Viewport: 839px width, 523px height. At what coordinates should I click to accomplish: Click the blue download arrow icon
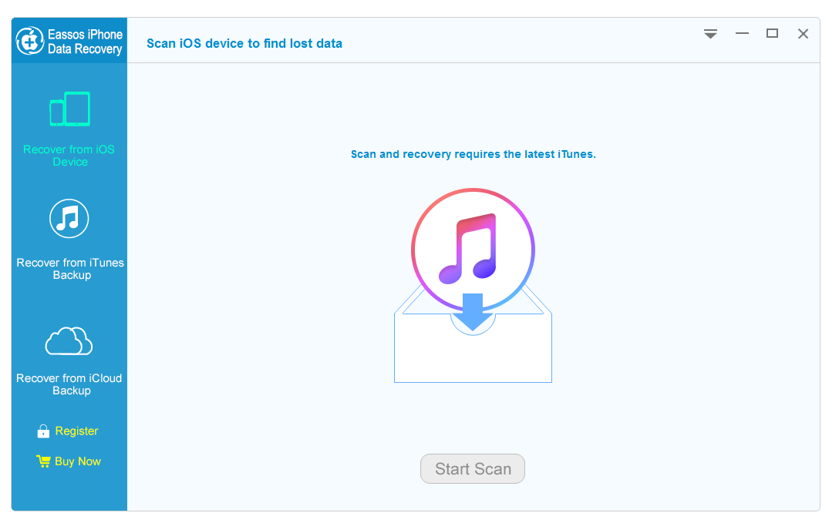pos(473,312)
